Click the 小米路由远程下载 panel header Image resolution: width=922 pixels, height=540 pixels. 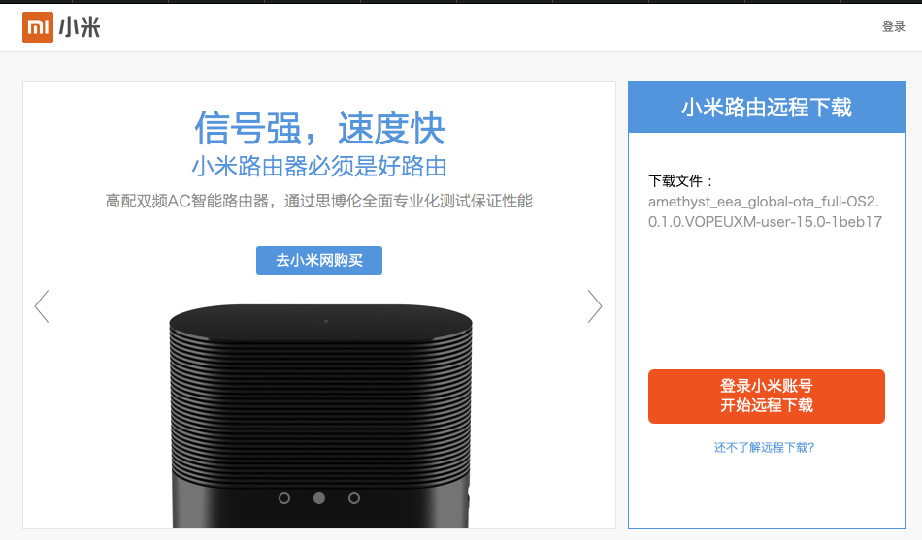(766, 108)
